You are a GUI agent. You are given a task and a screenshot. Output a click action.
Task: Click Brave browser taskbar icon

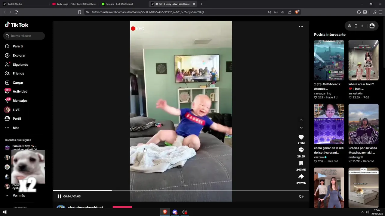tap(165, 212)
